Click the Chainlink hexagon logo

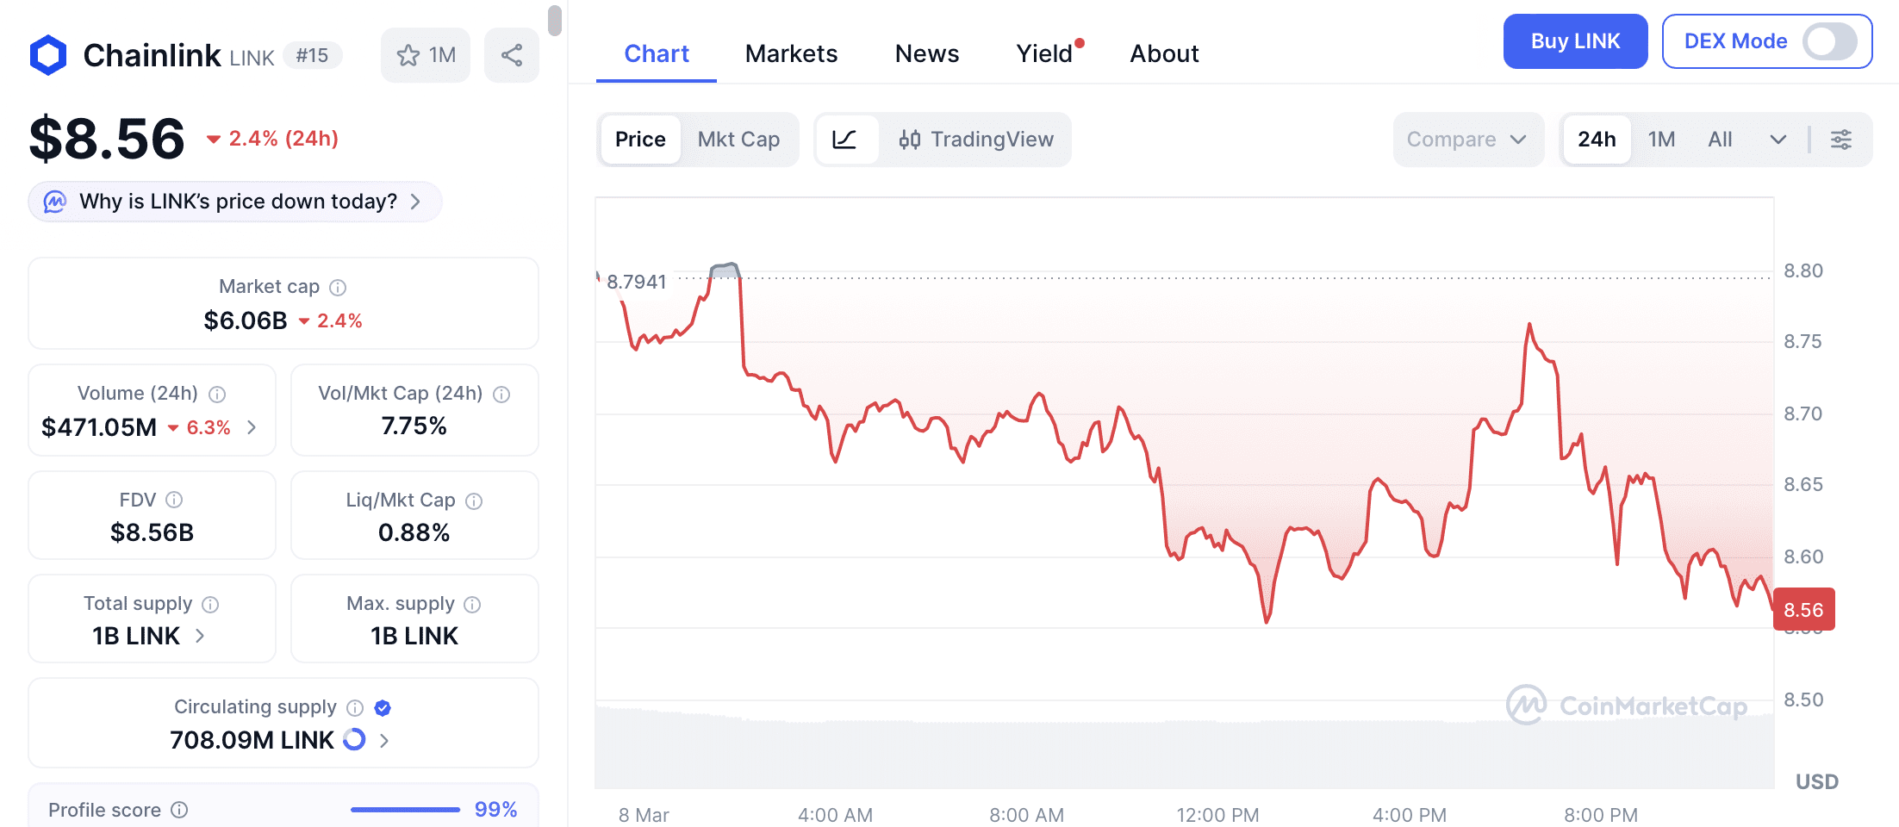tap(48, 55)
